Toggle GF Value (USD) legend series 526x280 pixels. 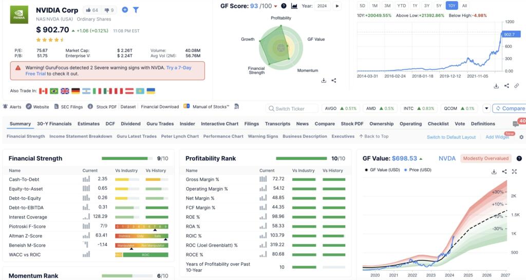(x=382, y=170)
